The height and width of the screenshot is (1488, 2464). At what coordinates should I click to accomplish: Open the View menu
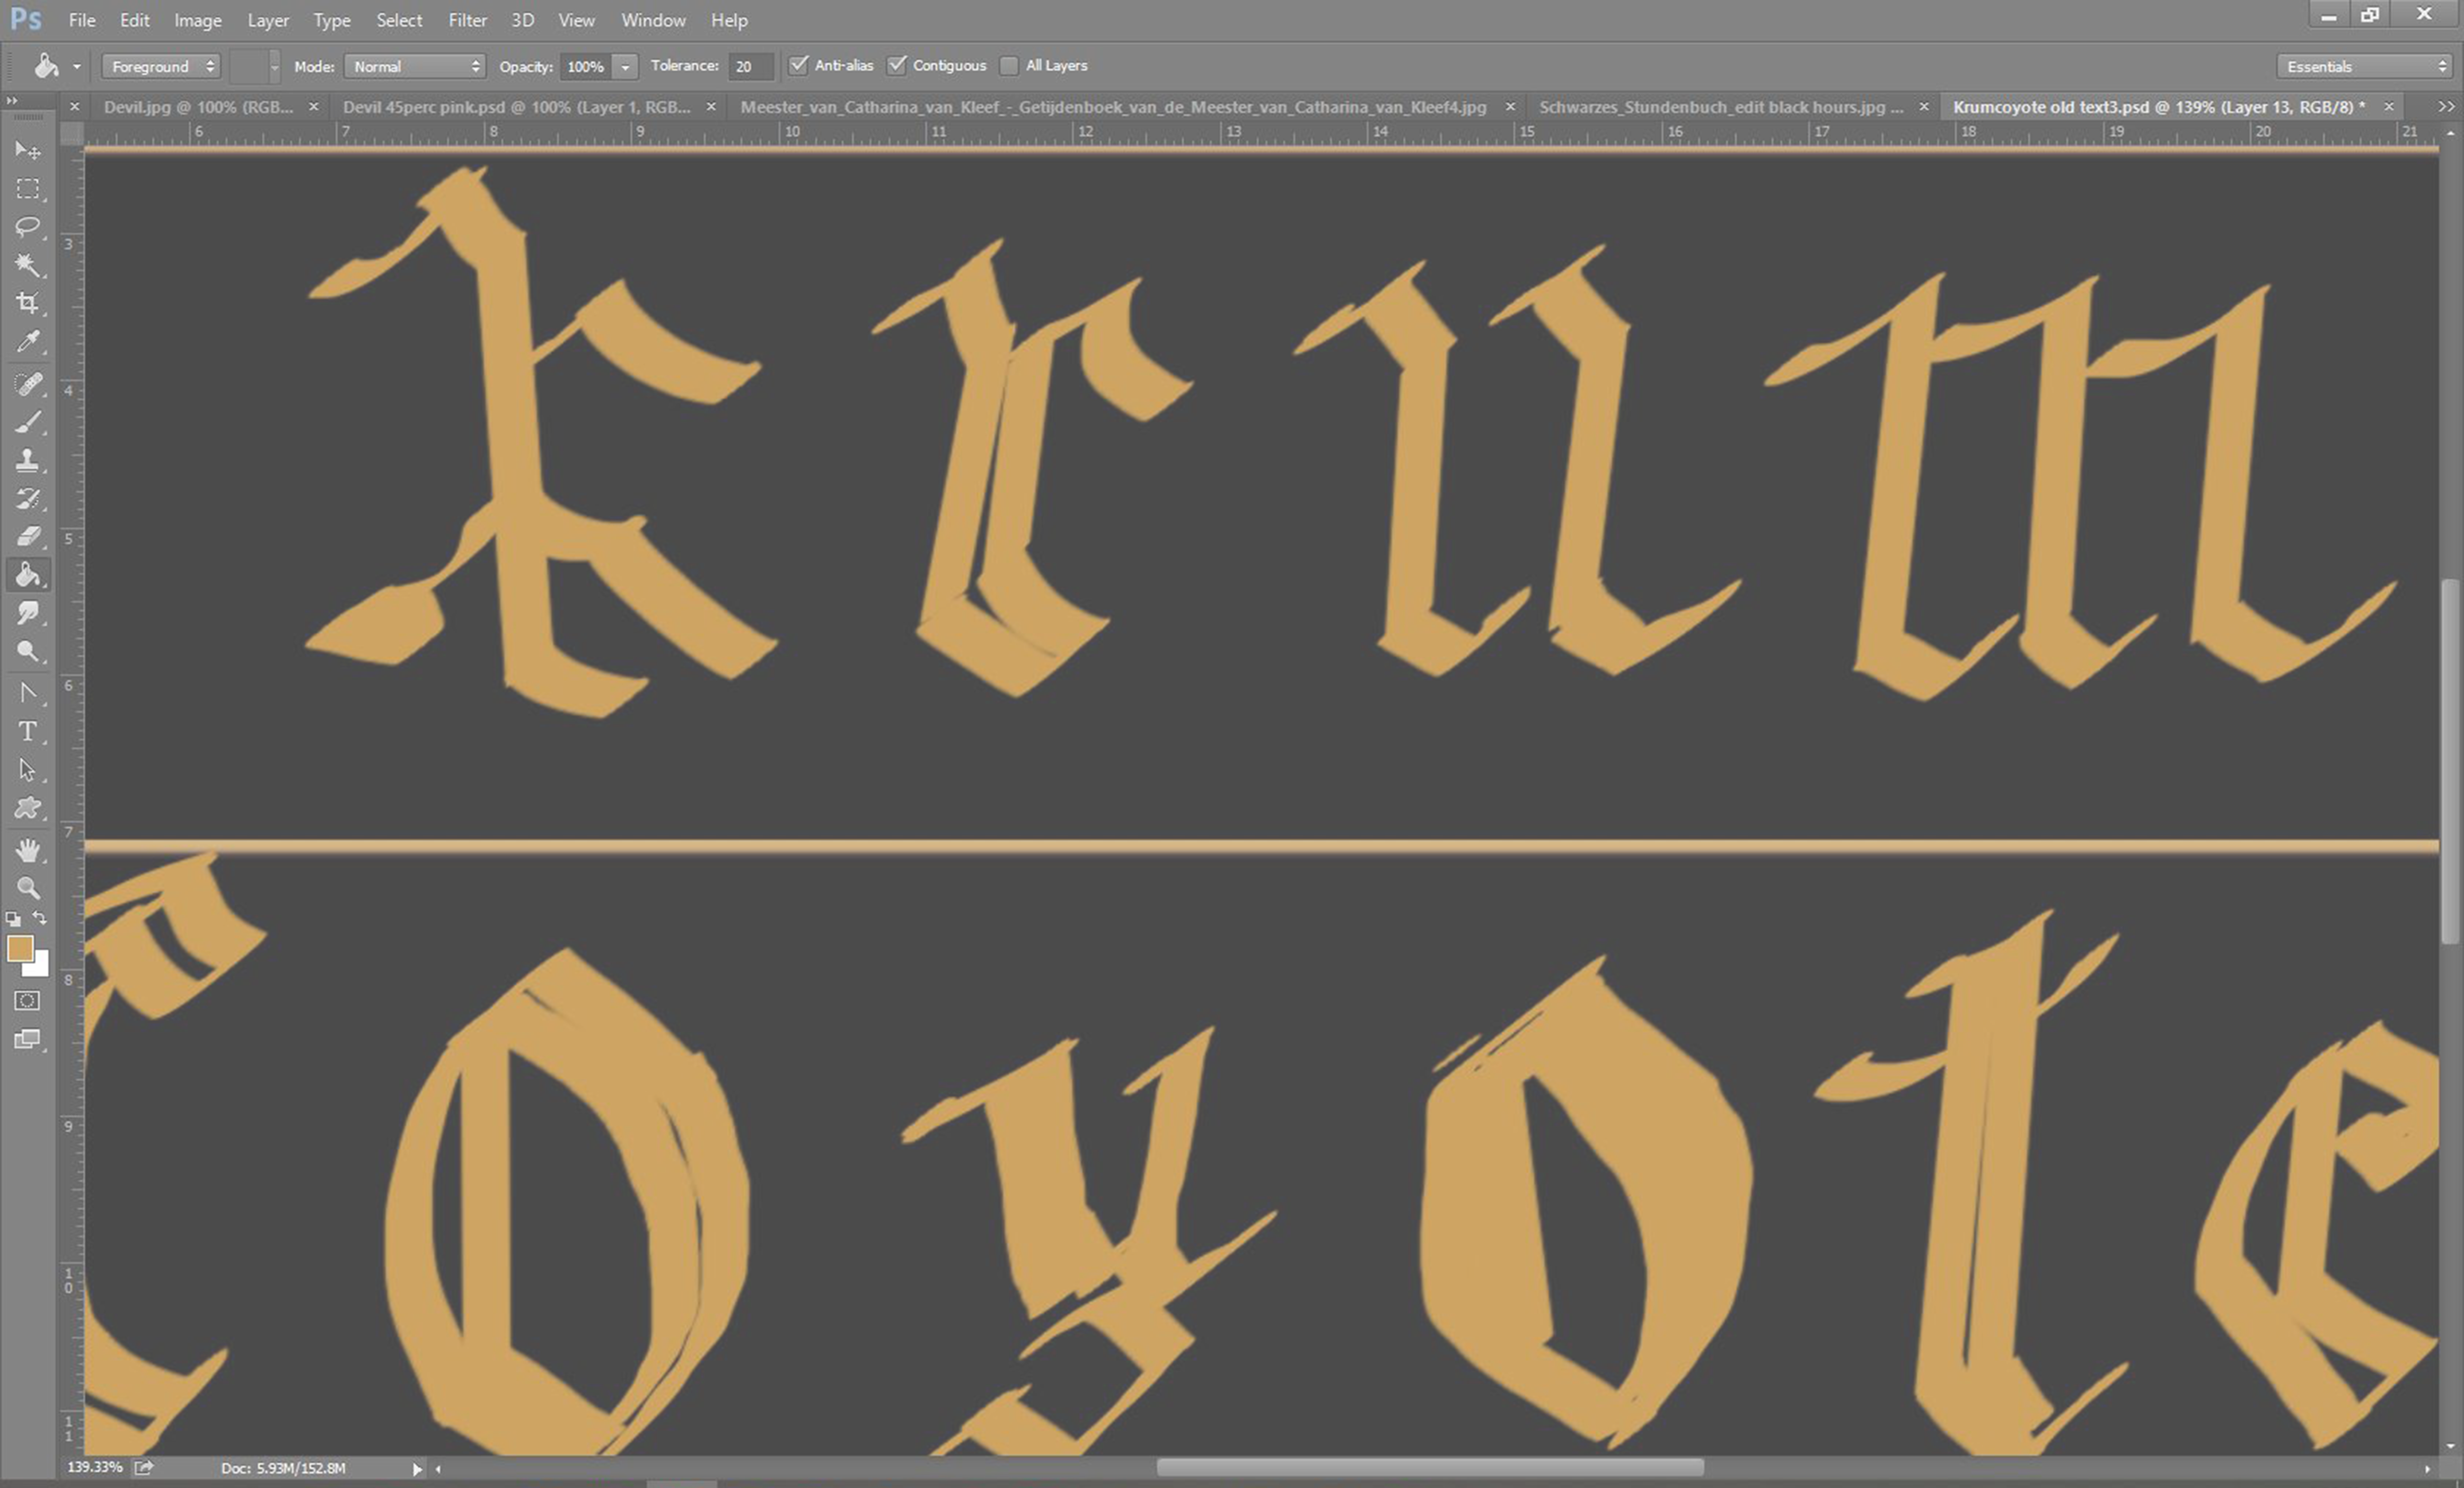(x=576, y=20)
